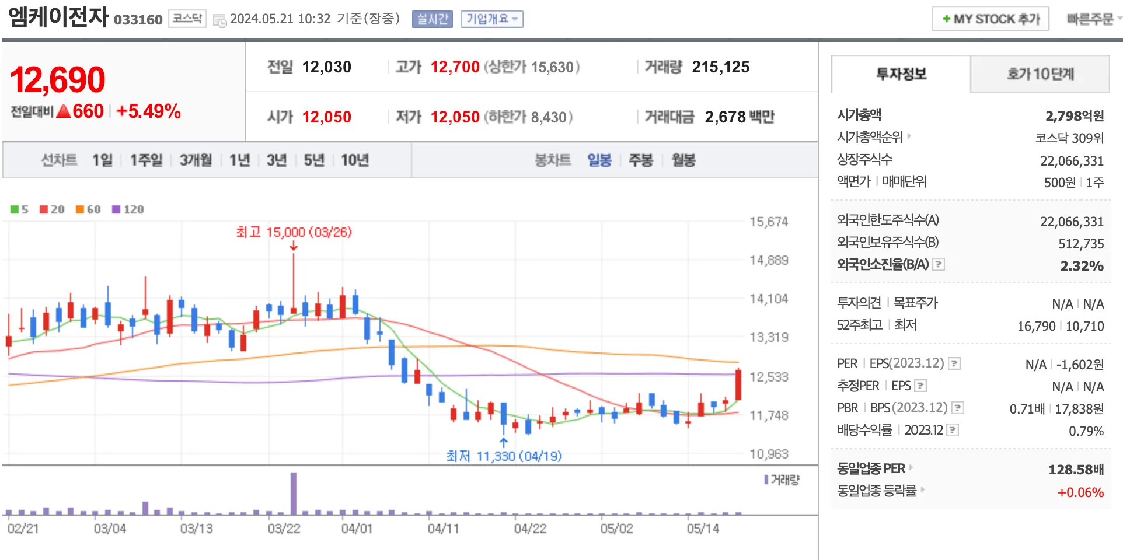The image size is (1123, 560).
Task: Click the 엠케이전자 stock name
Action: [58, 17]
